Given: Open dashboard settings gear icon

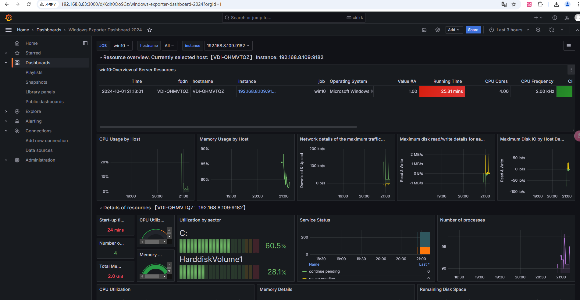Looking at the screenshot, I should coord(437,30).
